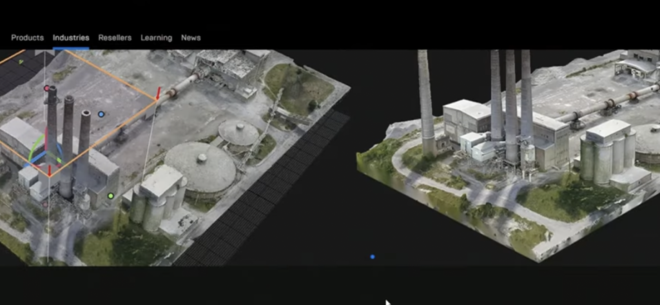The height and width of the screenshot is (305, 660).
Task: Open the Resellers page
Action: [115, 38]
